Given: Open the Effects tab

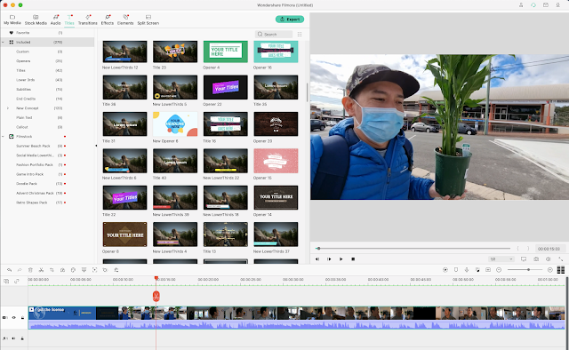Looking at the screenshot, I should coord(108,20).
